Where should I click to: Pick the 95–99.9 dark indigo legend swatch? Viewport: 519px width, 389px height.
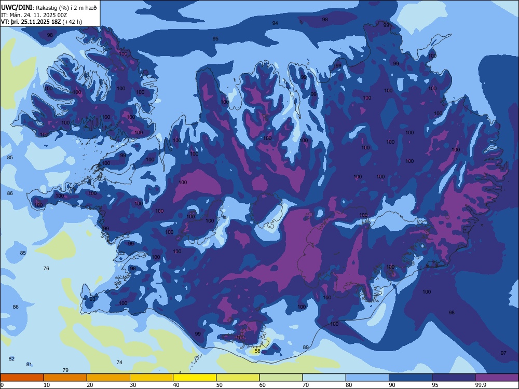(454, 378)
